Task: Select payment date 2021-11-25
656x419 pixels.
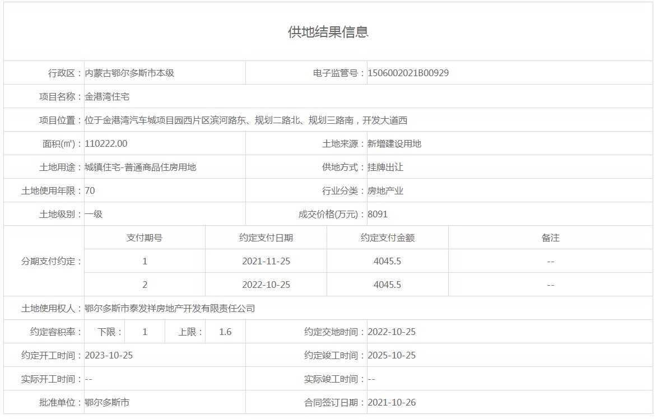Action: (266, 262)
